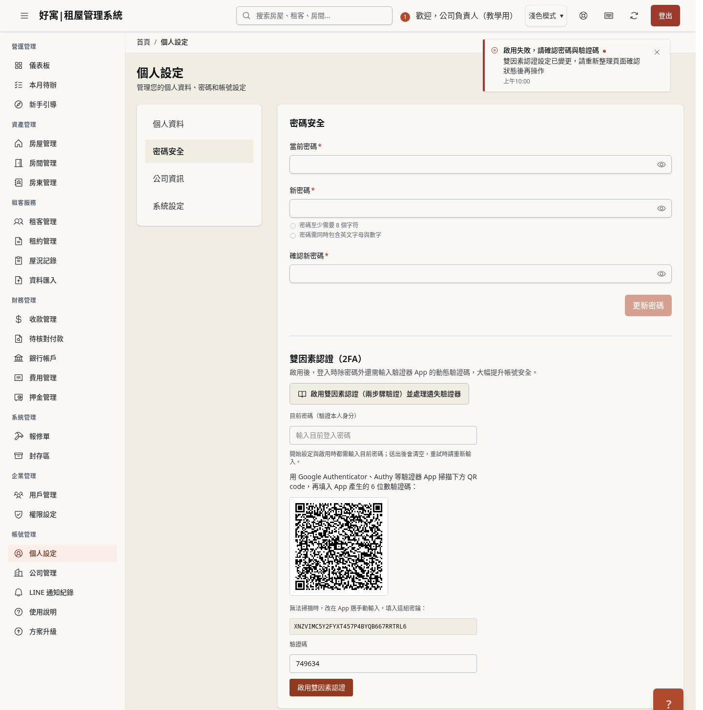Screen dimensions: 703x710
Task: Open the 淺色模式 theme dropdown
Action: coord(546,16)
